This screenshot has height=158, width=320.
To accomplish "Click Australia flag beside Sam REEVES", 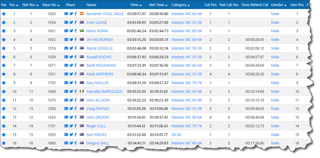I will pyautogui.click(x=82, y=135).
